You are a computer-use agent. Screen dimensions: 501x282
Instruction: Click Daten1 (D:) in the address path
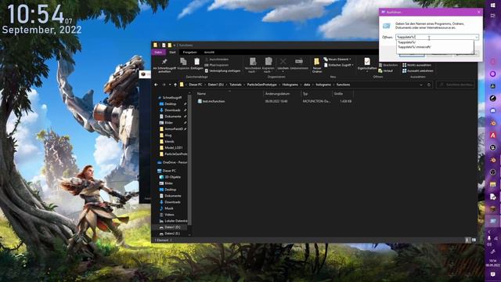pyautogui.click(x=216, y=85)
